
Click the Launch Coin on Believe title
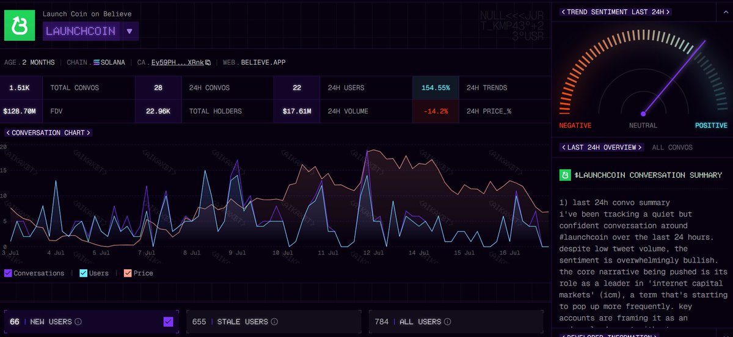(x=87, y=14)
